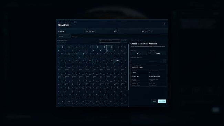The image size is (224, 126).
Task: Select the Molybdenum (Mo) tile
Action: pyautogui.click(x=67, y=76)
